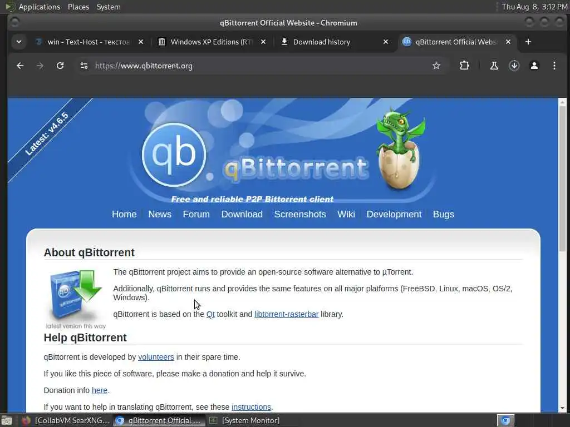Open the Bugs navigation link

443,214
